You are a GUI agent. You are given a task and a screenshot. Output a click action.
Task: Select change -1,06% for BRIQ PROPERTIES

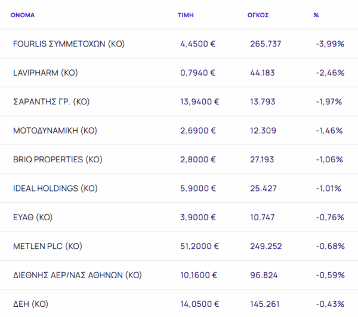click(329, 159)
